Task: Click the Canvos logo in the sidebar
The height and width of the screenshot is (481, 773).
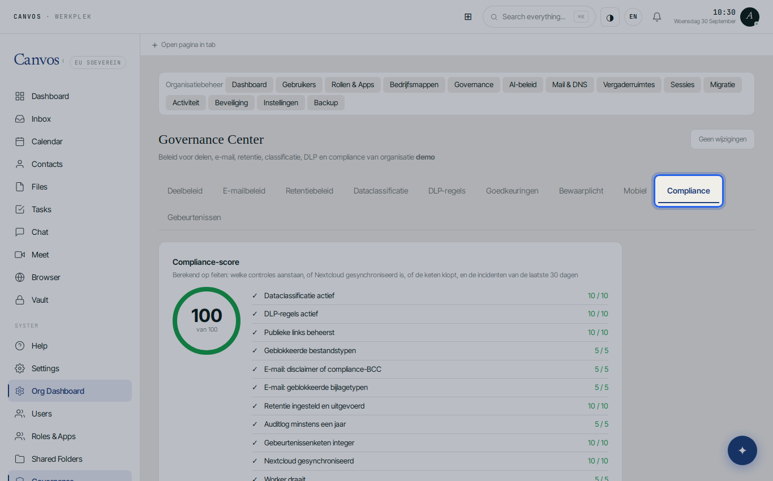Action: (37, 60)
